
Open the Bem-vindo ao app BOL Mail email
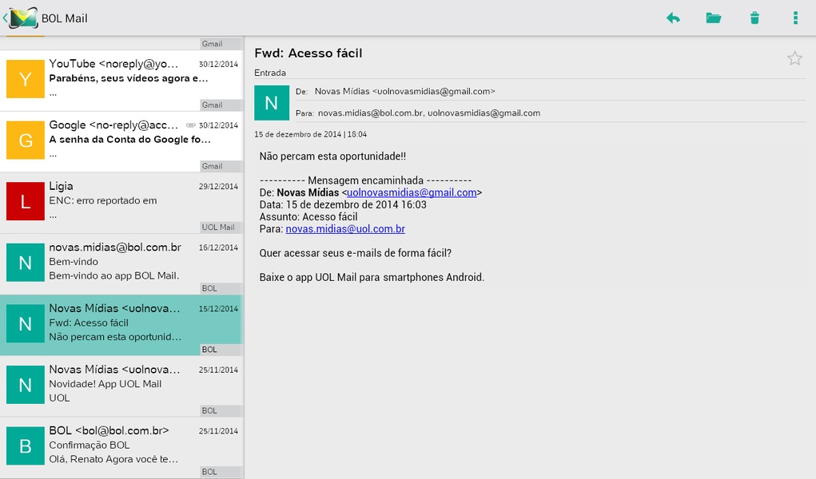(121, 263)
